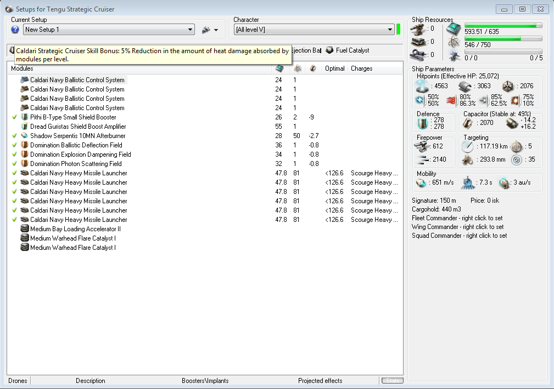Click the Shadow Serpentis 10MN Afterburner icon
554x389 pixels.
pyautogui.click(x=24, y=136)
